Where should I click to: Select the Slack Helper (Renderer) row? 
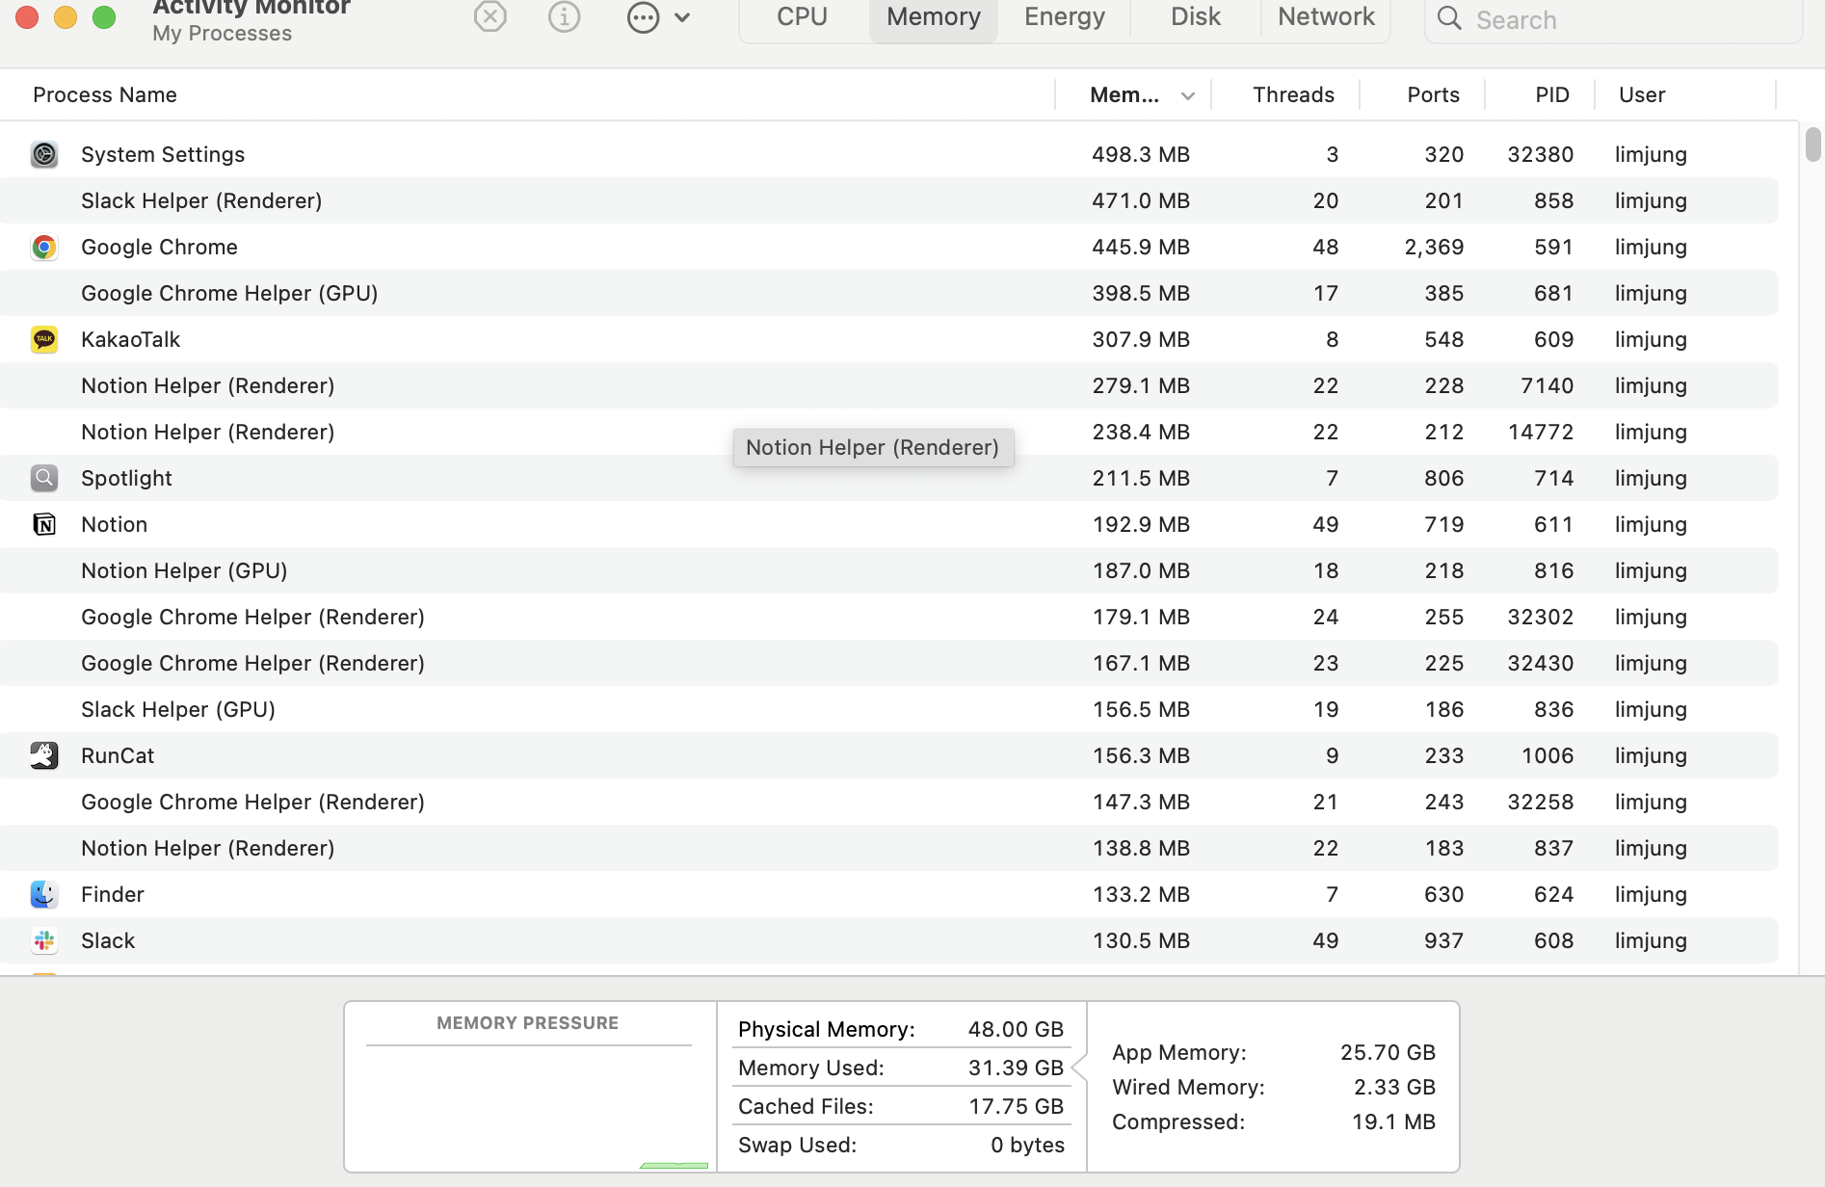pyautogui.click(x=888, y=200)
